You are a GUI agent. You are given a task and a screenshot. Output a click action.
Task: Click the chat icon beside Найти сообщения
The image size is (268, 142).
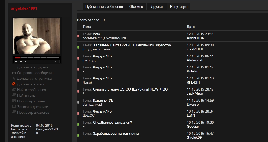coord(14,89)
